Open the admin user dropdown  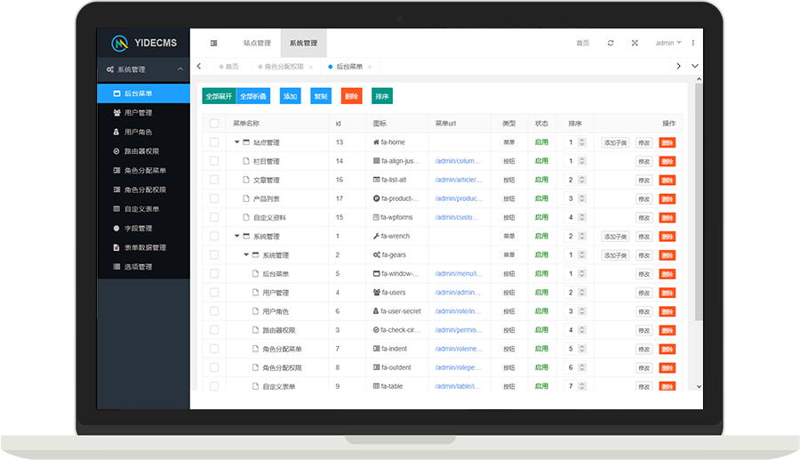(x=668, y=43)
